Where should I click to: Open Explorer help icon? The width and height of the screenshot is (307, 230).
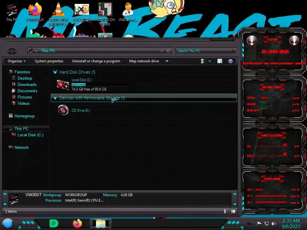231,61
